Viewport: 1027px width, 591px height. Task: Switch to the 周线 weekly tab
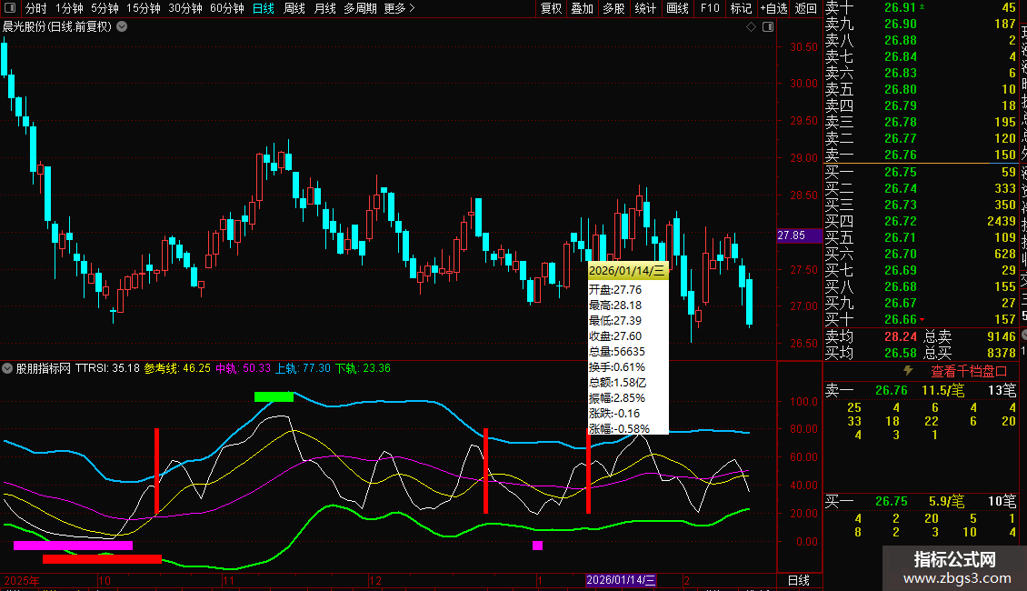pos(294,8)
